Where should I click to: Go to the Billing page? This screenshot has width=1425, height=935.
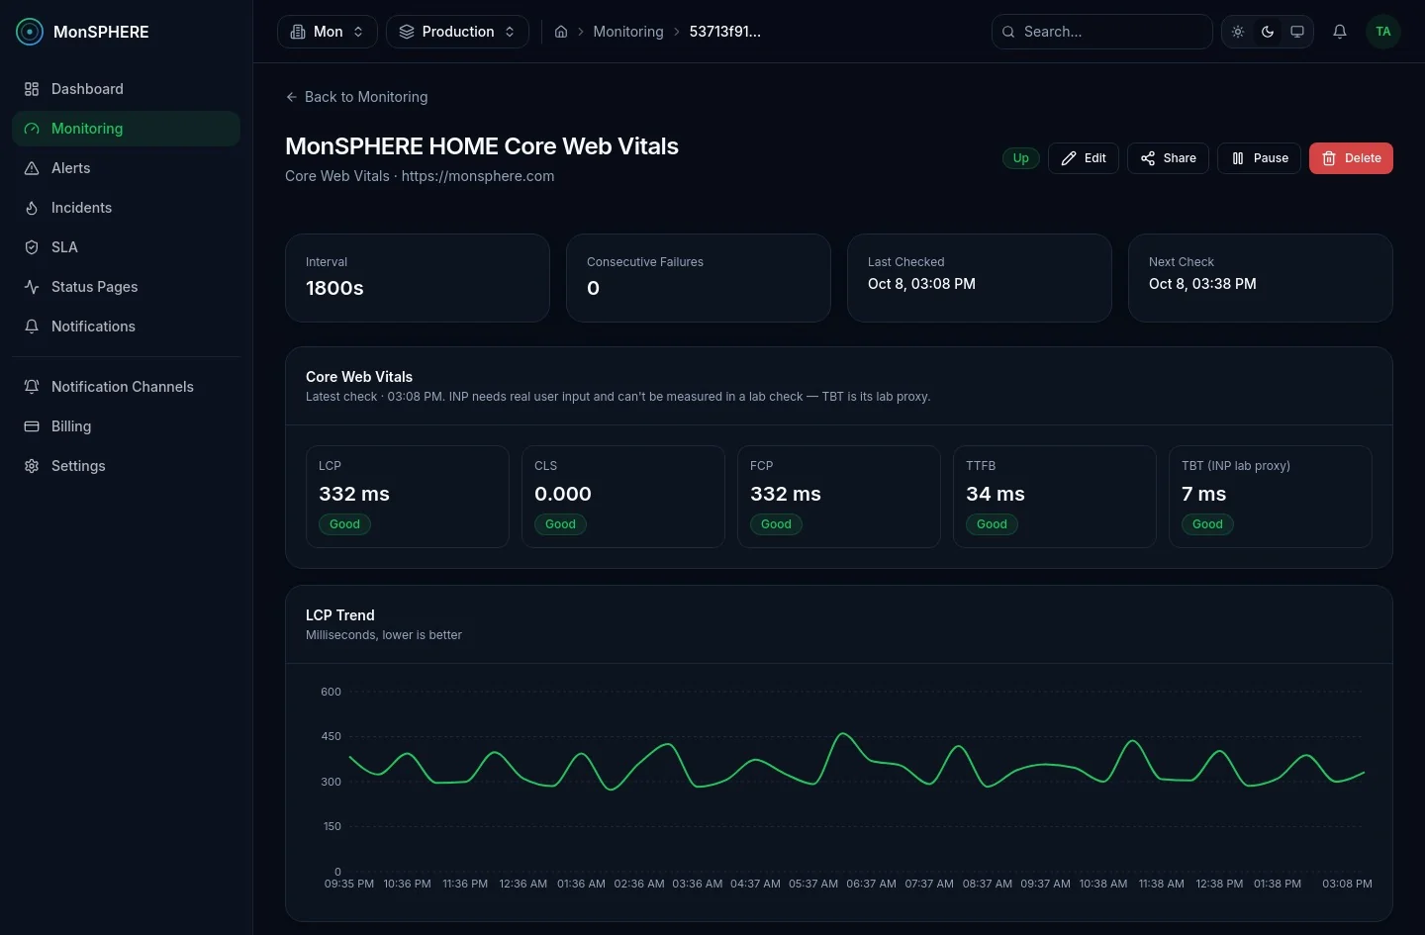(x=126, y=426)
